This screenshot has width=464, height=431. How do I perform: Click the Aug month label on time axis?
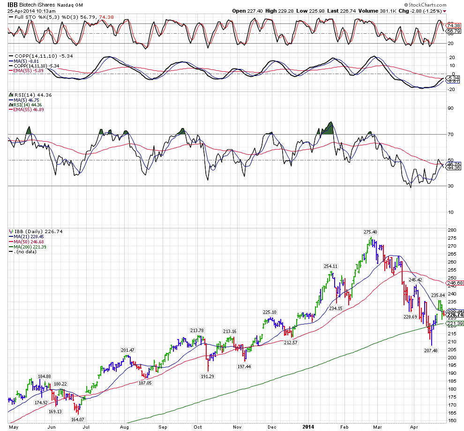124,427
